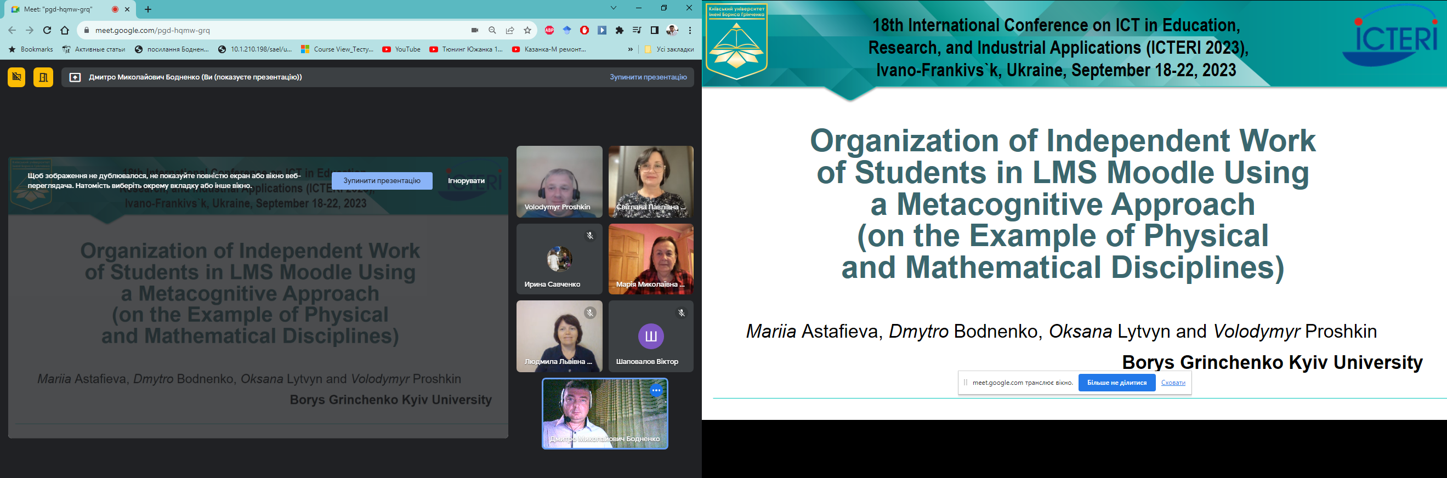The width and height of the screenshot is (1447, 478).
Task: Open three-dot options on self video tile
Action: click(656, 390)
